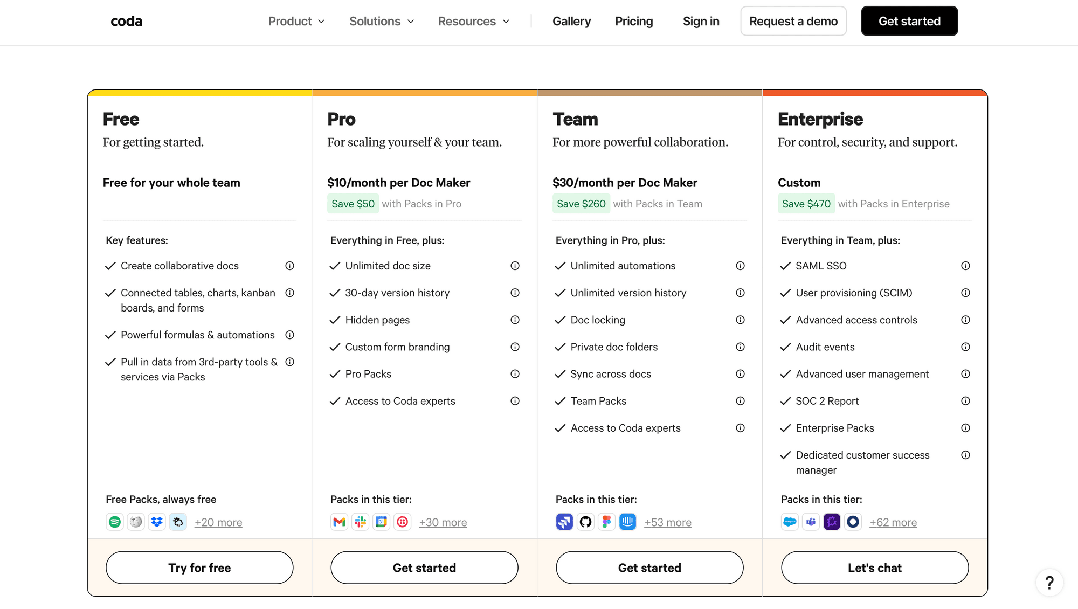Click info icon for Create collaborative docs
Image resolution: width=1078 pixels, height=609 pixels.
coord(290,266)
